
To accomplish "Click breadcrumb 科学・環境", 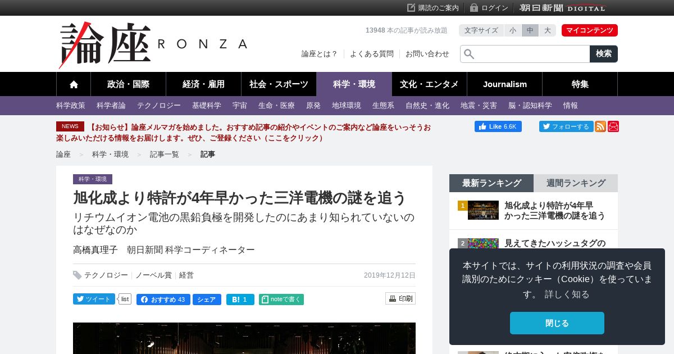I will [x=110, y=155].
